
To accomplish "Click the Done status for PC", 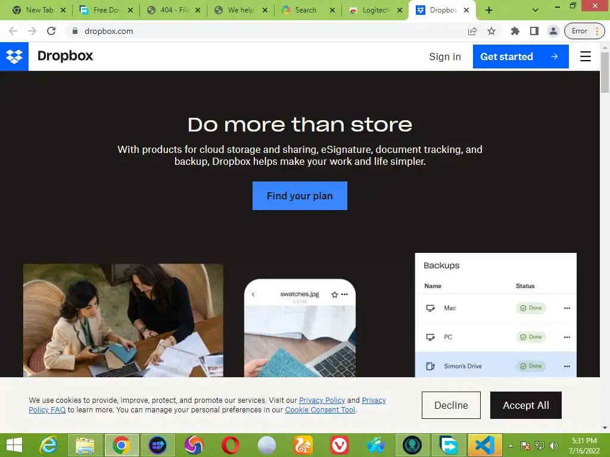I will (x=531, y=337).
